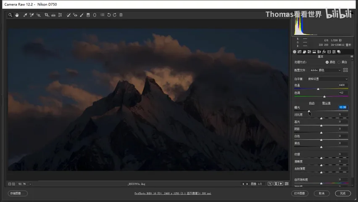Switch to the Snapshots tab
The height and width of the screenshot is (202, 358).
click(x=339, y=52)
